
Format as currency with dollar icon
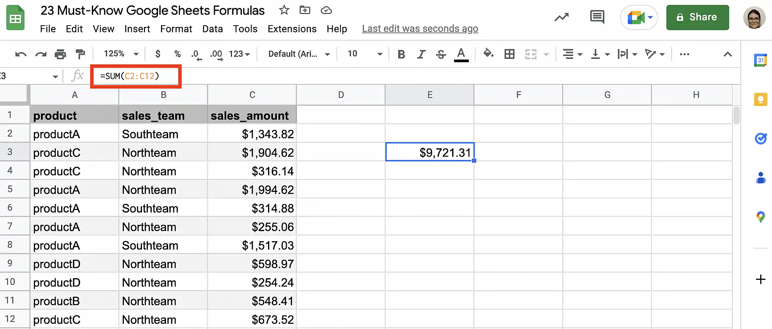pos(158,54)
